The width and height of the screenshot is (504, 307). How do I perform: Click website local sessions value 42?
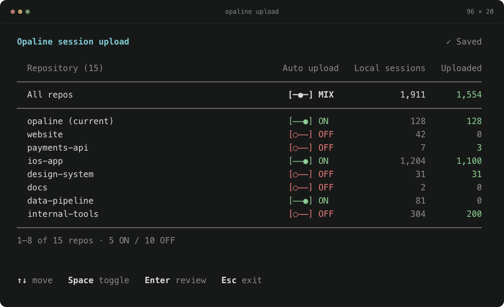click(420, 134)
